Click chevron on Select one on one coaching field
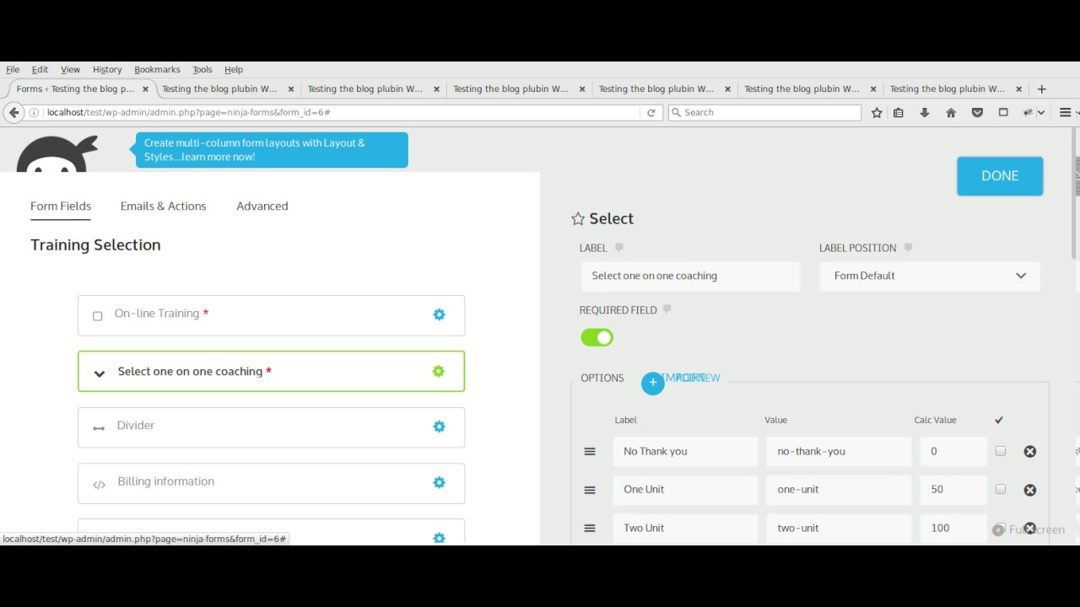This screenshot has height=607, width=1080. (99, 373)
